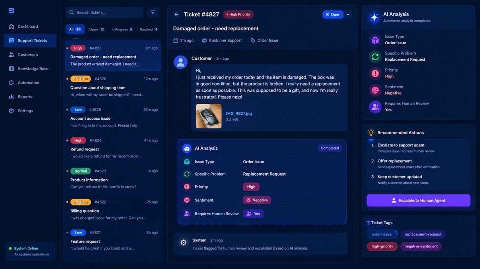Open ticket #4826 Question about shipping time

click(113, 87)
